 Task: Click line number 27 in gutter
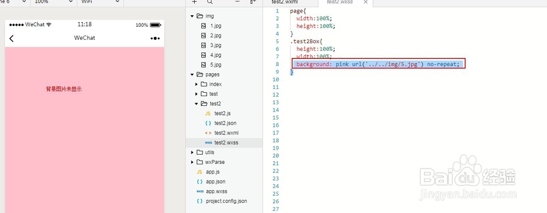[x=276, y=210]
